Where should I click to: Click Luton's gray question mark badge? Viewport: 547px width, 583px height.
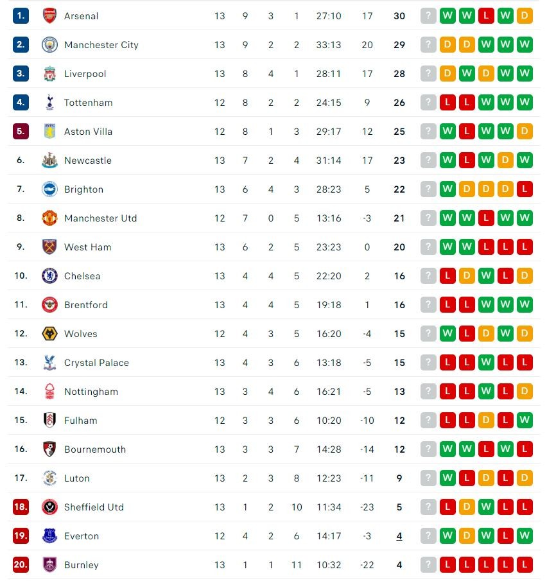[428, 478]
